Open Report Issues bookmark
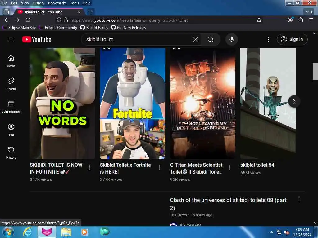This screenshot has width=318, height=238. 94,27
